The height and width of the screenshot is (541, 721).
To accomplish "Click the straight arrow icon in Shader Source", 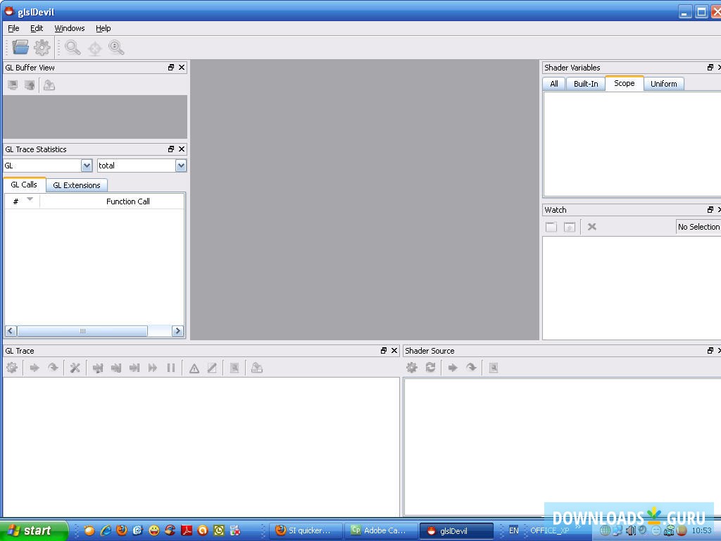I will point(453,368).
